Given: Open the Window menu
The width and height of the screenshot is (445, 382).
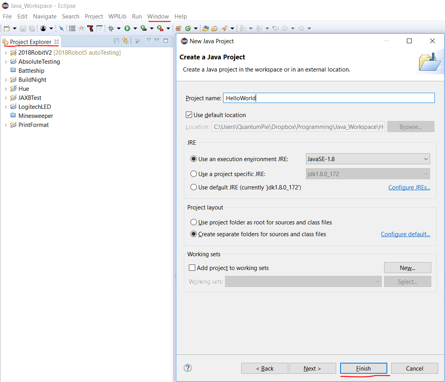Looking at the screenshot, I should pos(158,17).
